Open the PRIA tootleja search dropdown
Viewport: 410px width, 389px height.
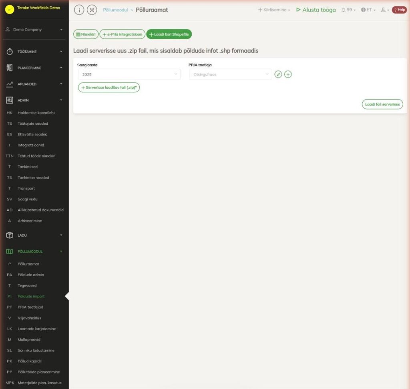click(x=230, y=74)
